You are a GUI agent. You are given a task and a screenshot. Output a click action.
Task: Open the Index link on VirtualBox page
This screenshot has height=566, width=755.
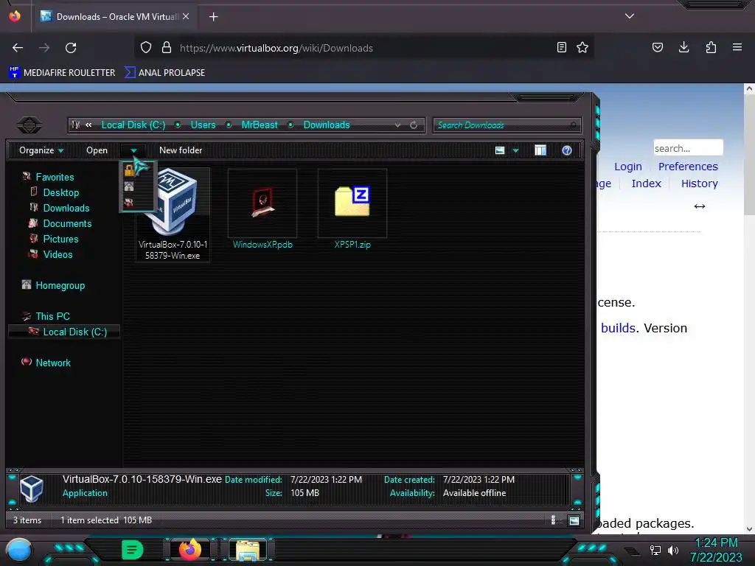coord(646,184)
